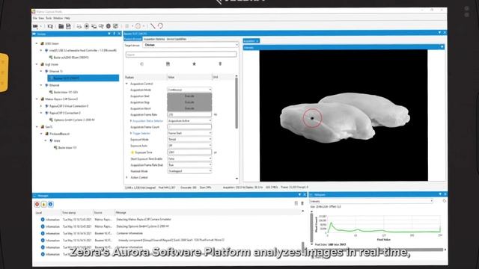Viewport: 479px width, 269px height.
Task: Click the list icon beside Messages trash
Action: [296, 203]
